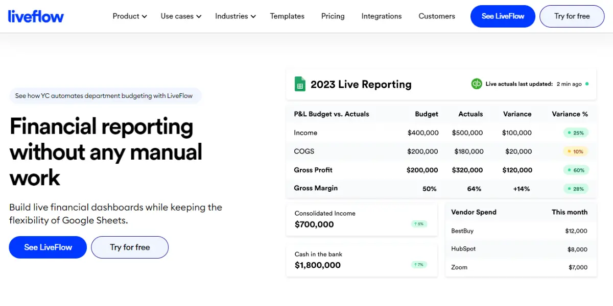Click the Gross Profit row label
This screenshot has height=306, width=613.
pos(313,170)
